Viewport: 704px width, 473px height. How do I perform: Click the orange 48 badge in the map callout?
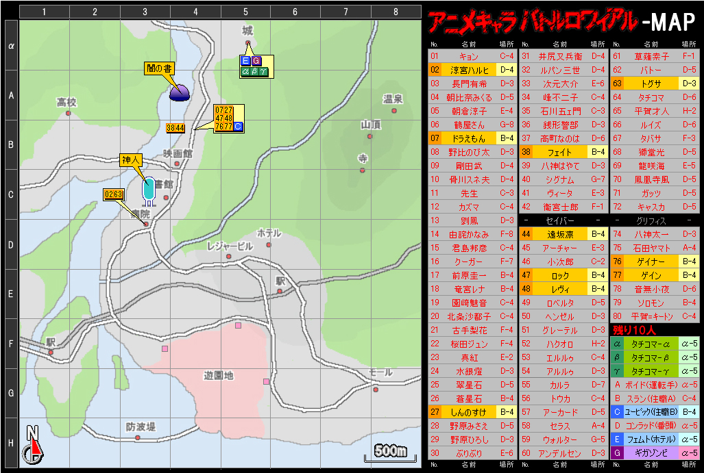(x=228, y=118)
